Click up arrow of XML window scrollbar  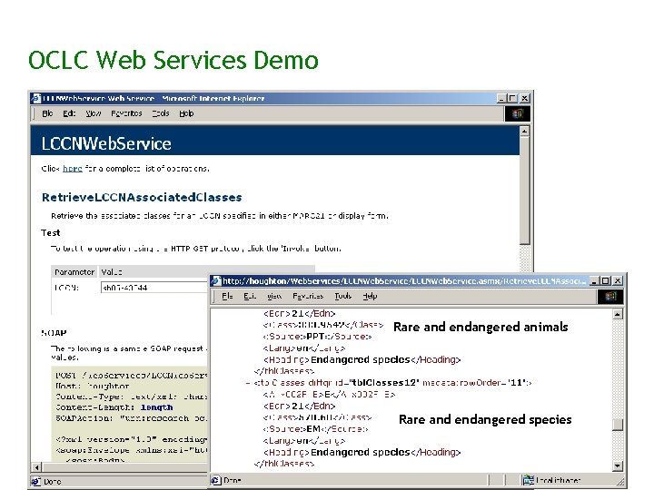[618, 314]
